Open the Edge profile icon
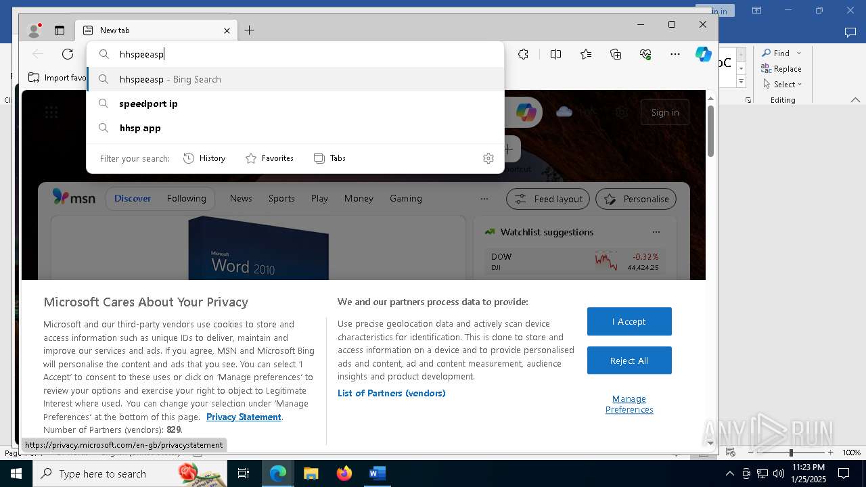Image resolution: width=866 pixels, height=487 pixels. click(x=35, y=30)
